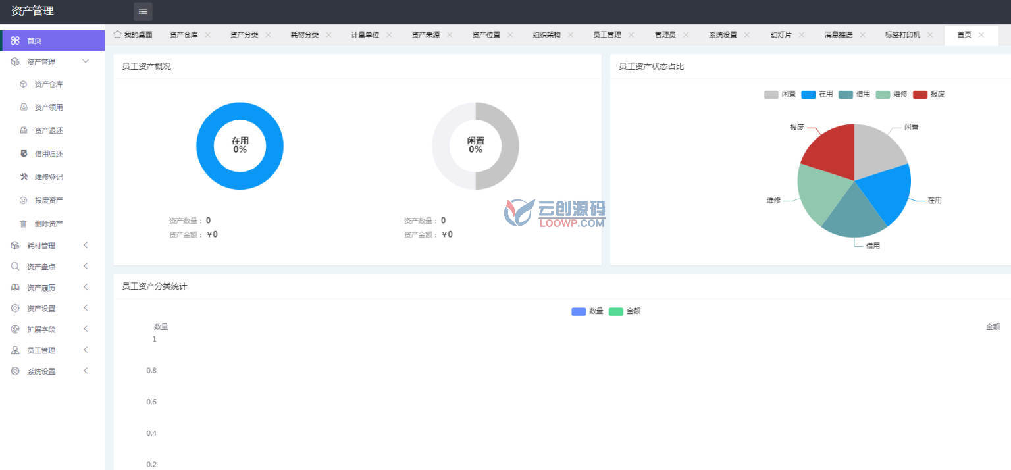Click the 资产履历 book icon
This screenshot has height=470, width=1011.
click(x=15, y=288)
